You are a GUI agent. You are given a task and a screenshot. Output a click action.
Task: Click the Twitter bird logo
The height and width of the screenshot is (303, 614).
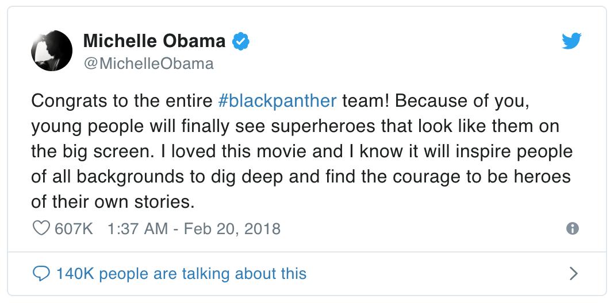click(571, 41)
